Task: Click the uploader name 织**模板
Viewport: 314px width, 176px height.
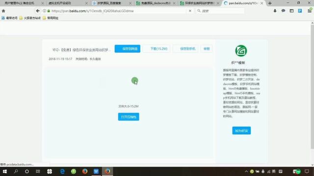Action: coord(238,63)
